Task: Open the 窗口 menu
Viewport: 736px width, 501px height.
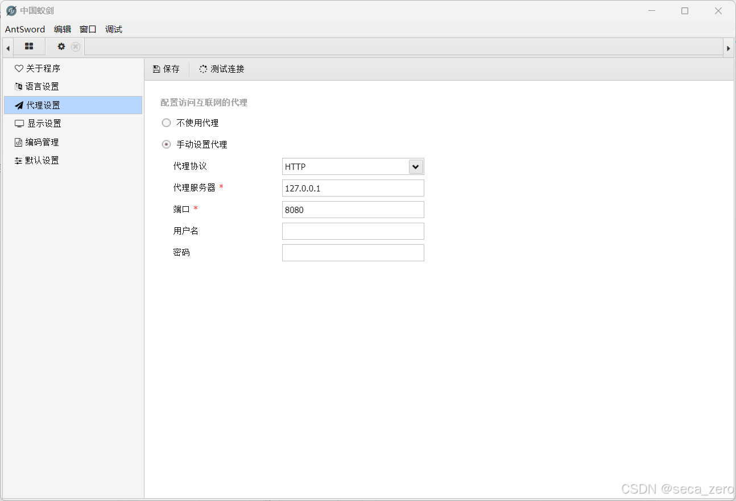Action: (88, 30)
